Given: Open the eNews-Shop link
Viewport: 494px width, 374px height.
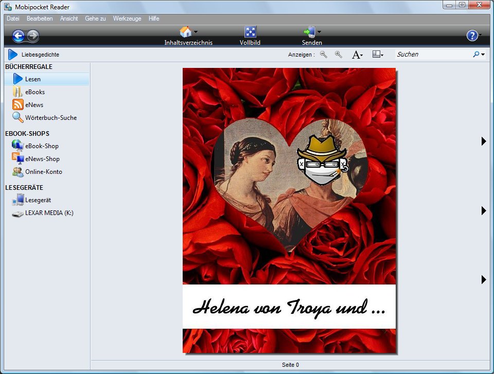Looking at the screenshot, I should pos(42,159).
